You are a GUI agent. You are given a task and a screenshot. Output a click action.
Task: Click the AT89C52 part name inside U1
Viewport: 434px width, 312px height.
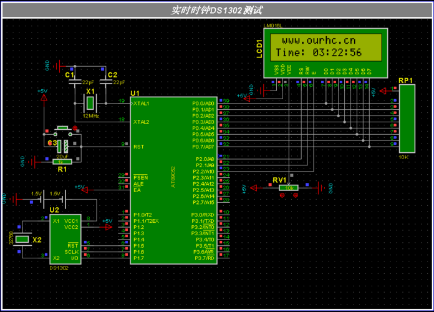173,177
